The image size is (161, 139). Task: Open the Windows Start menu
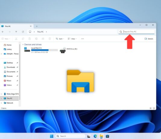pyautogui.click(x=52, y=136)
